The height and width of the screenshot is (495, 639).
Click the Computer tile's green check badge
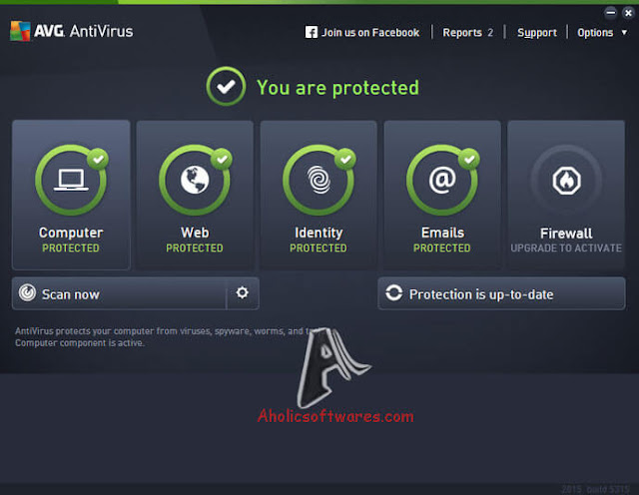(x=98, y=159)
